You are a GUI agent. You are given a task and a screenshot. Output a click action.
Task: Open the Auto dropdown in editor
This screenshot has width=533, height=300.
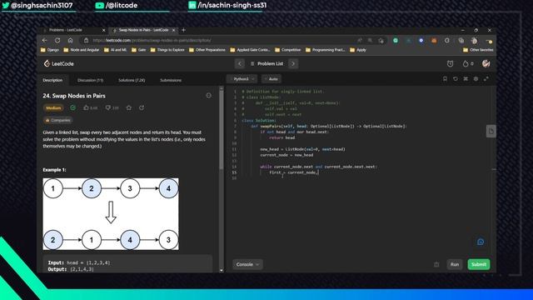coord(271,79)
